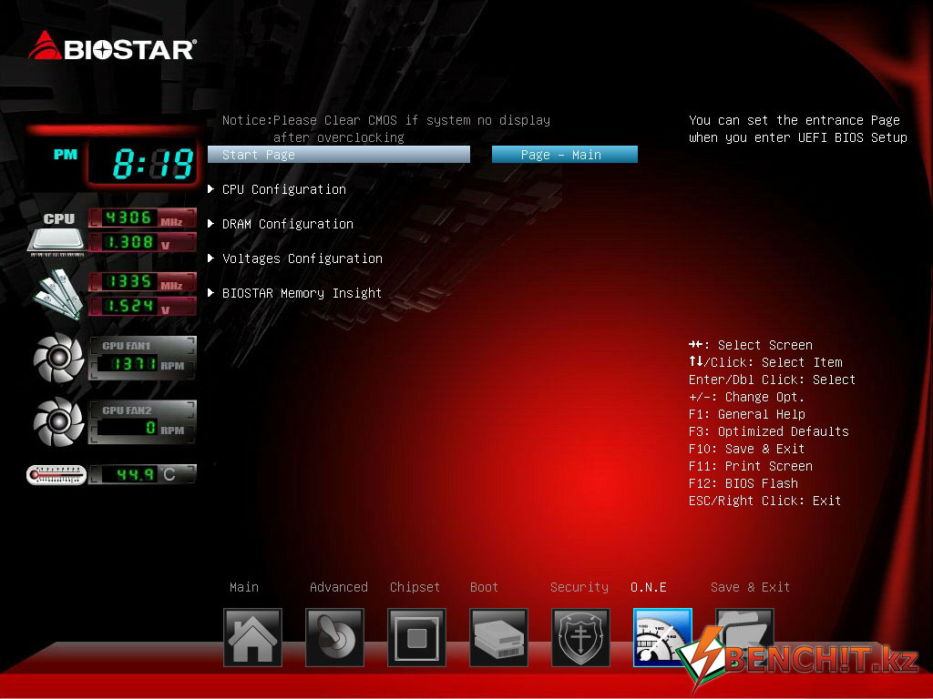933x699 pixels.
Task: Click the 'Select Item' key hint
Action: coord(765,362)
